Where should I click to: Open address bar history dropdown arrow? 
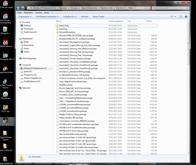pyautogui.click(x=145, y=8)
